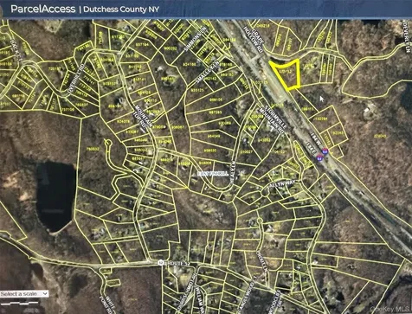Select parcel number 228040

tap(380, 136)
